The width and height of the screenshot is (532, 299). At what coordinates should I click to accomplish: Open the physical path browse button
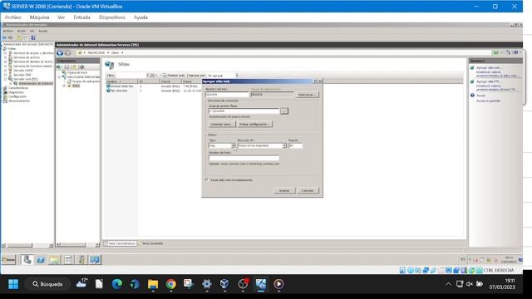click(x=284, y=110)
